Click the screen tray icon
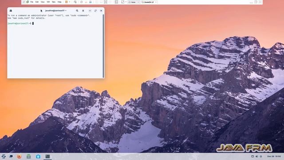The width and height of the screenshot is (284, 160). coord(252,156)
